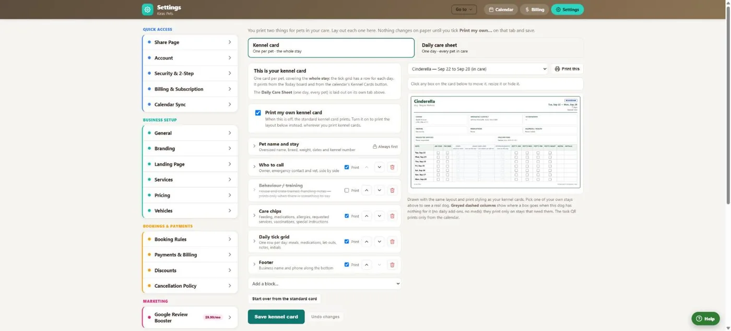The height and width of the screenshot is (331, 731).
Task: Open the Add a block dropdown
Action: 325,284
